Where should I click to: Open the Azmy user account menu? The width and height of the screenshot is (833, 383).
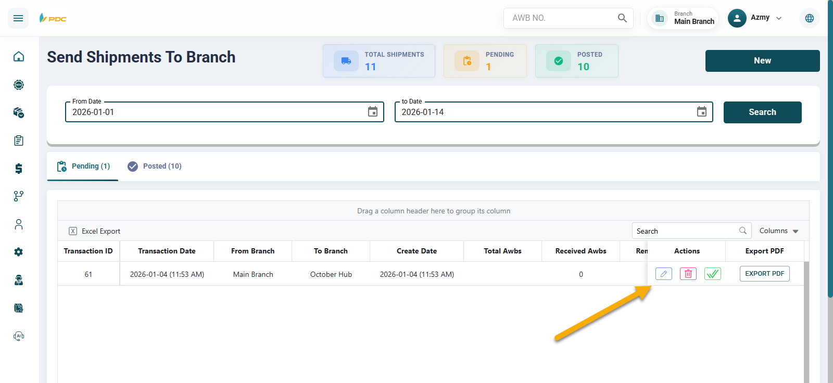(x=755, y=18)
